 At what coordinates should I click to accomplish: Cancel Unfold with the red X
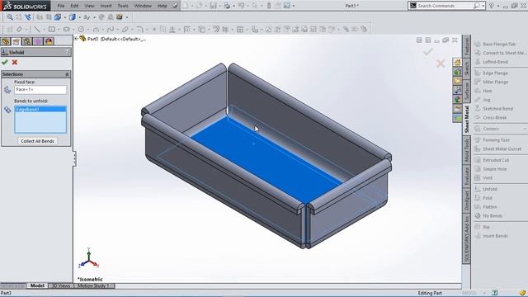[15, 63]
